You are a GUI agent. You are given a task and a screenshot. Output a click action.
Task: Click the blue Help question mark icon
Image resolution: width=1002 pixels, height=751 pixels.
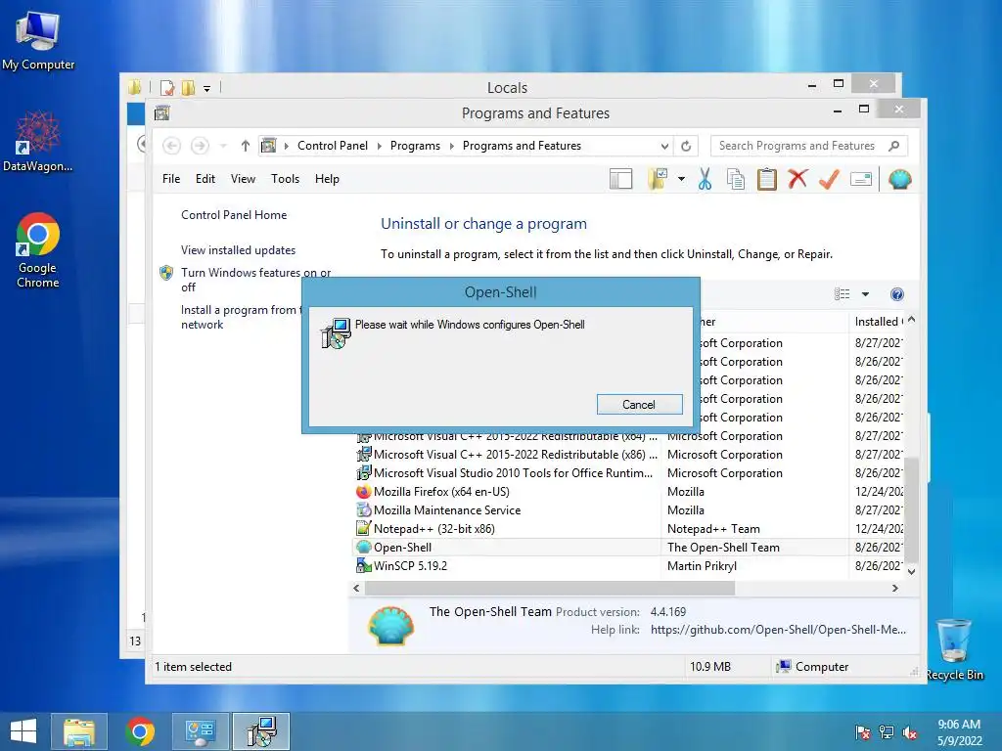[897, 294]
